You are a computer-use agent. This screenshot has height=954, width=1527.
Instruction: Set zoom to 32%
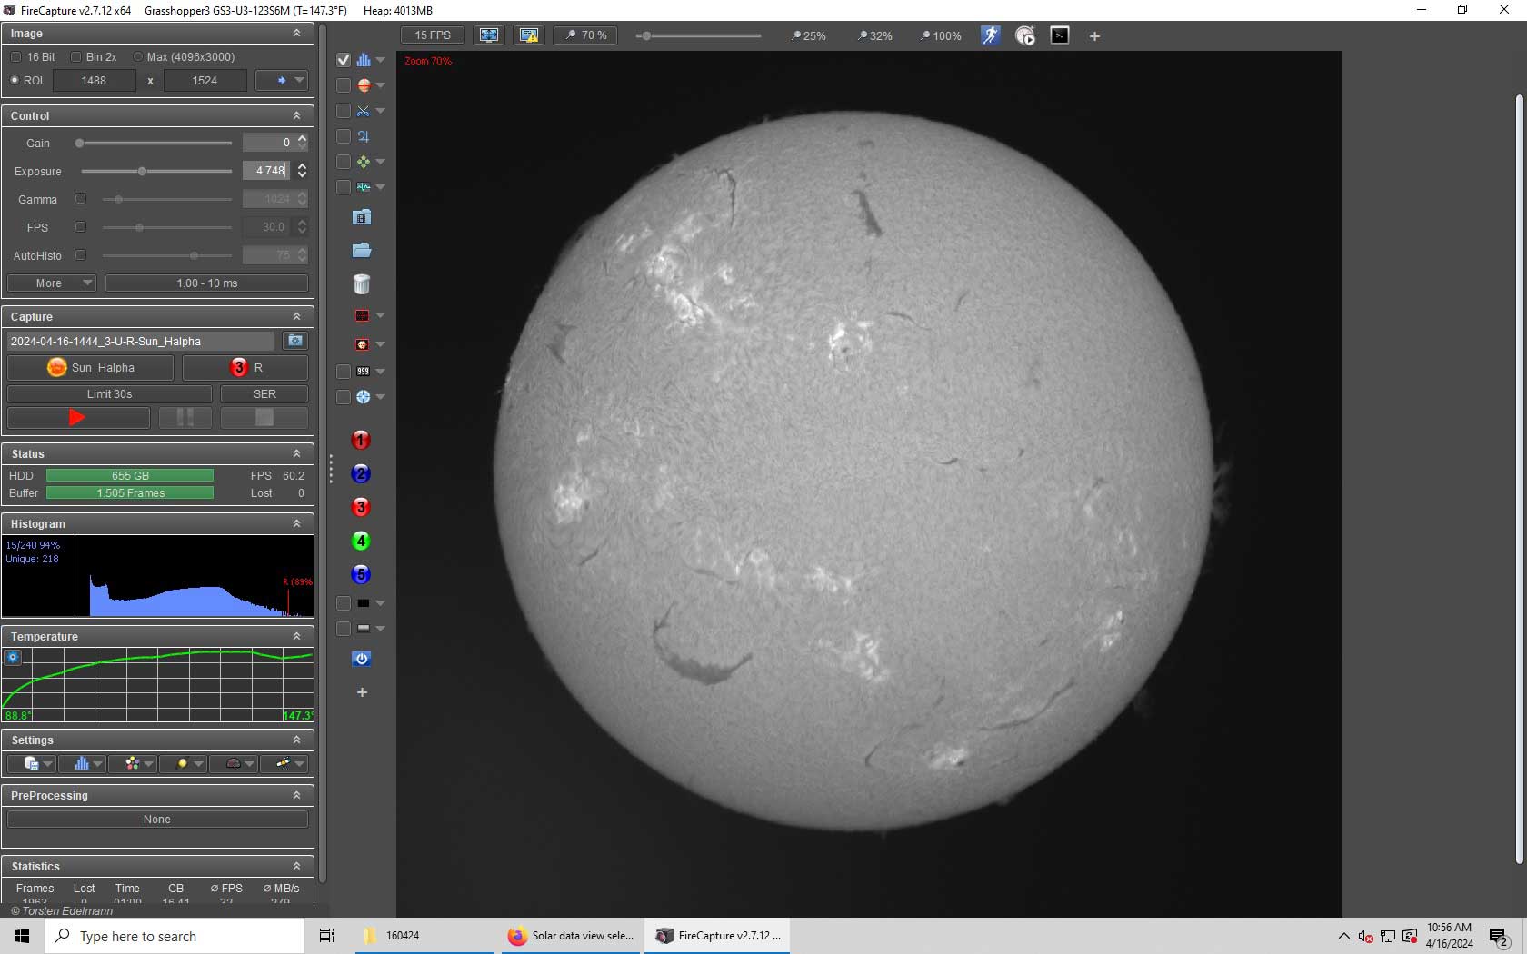(x=875, y=36)
